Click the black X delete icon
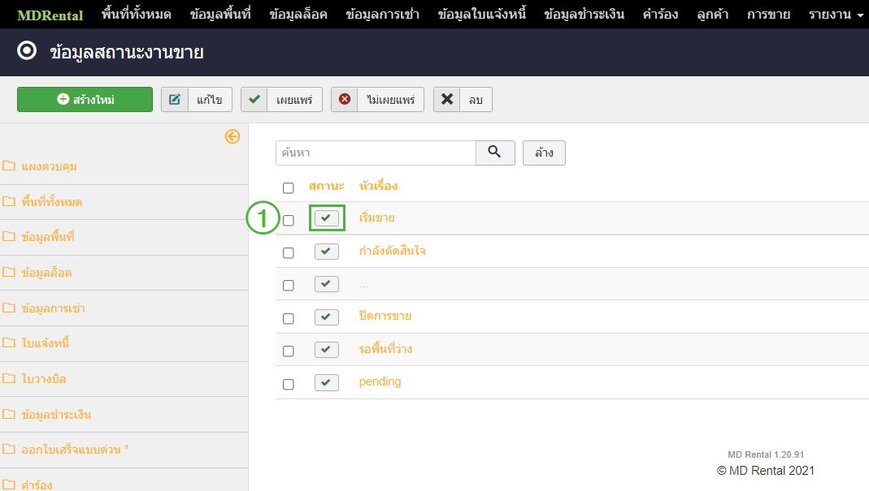The image size is (869, 491). (446, 100)
